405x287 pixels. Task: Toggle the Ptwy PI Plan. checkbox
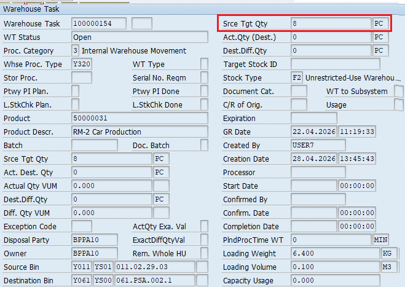coord(76,91)
